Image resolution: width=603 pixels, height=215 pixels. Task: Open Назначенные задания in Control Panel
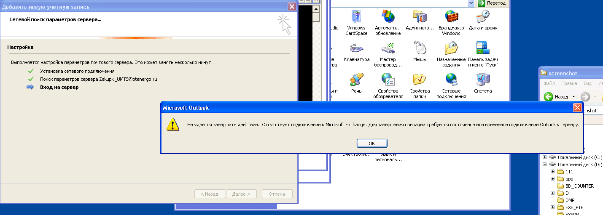tap(451, 54)
